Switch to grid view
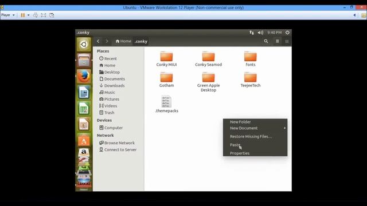Image resolution: width=367 pixels, height=206 pixels. [x=287, y=41]
